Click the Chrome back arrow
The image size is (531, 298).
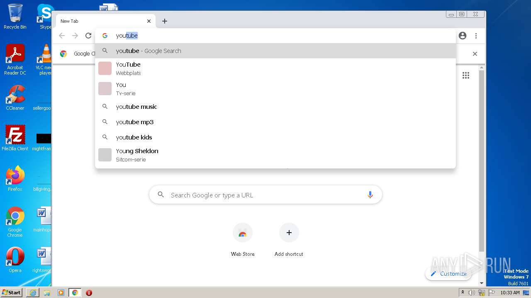62,36
